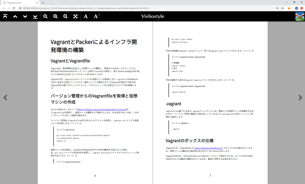Click the left page-turn arrow
Viewport: 305px width, 184px height.
pos(5,97)
